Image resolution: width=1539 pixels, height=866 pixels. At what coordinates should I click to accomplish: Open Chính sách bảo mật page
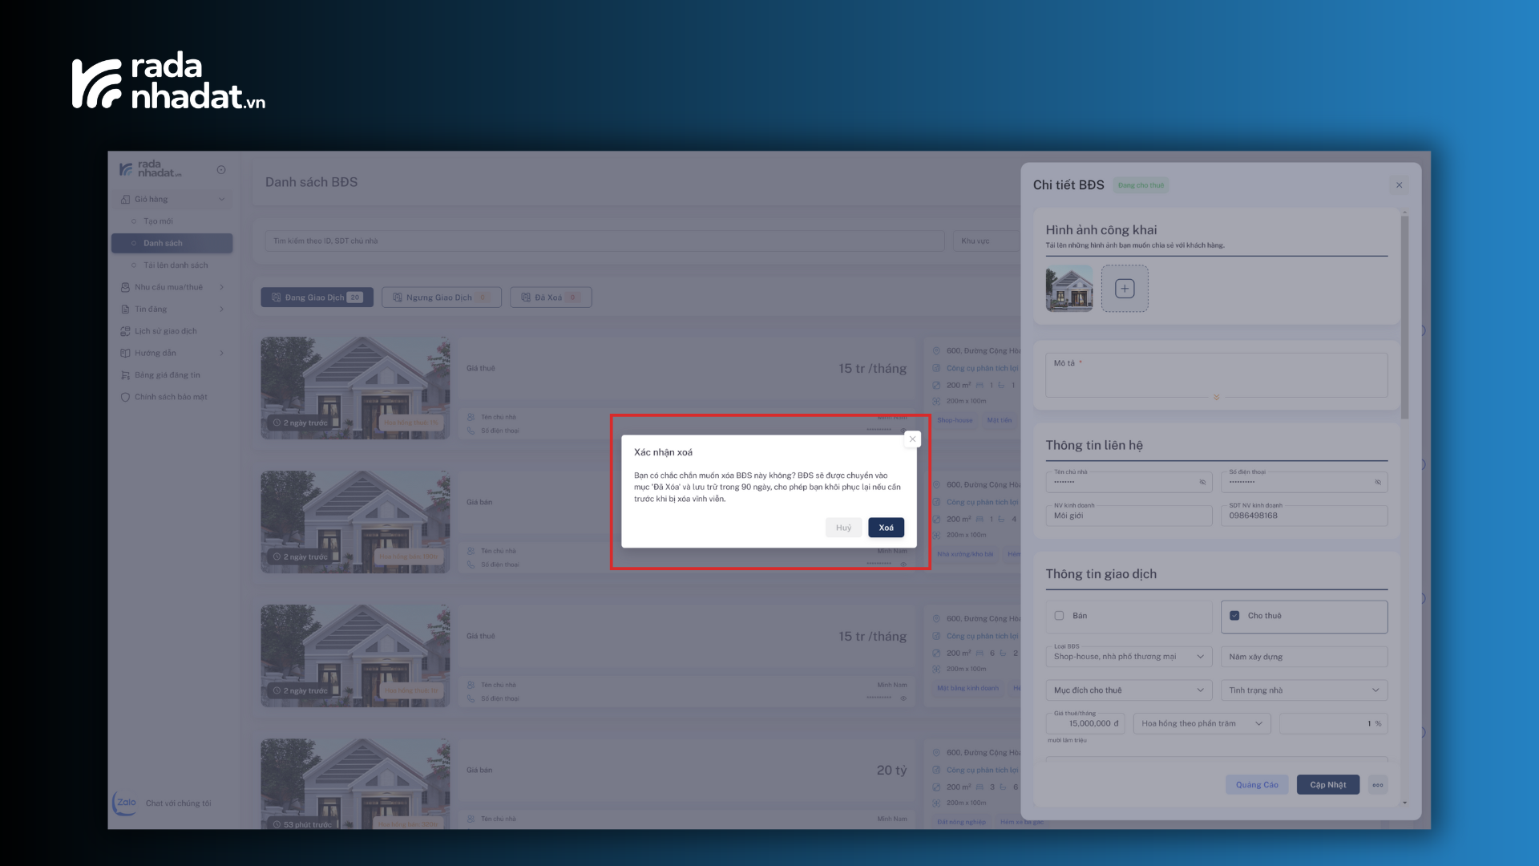(171, 397)
